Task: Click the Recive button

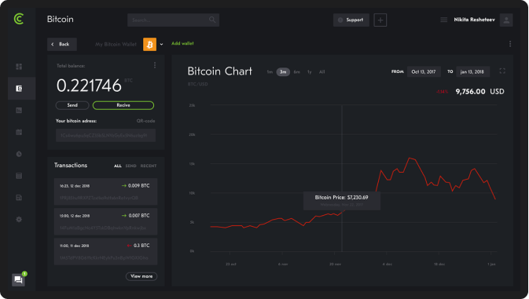Action: coord(123,105)
